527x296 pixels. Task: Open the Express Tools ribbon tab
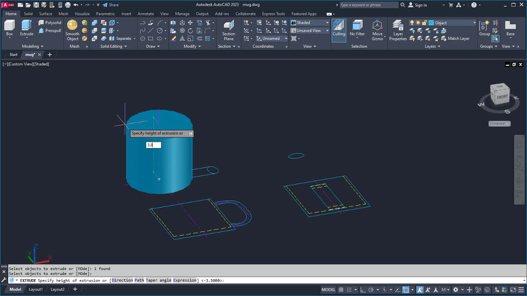tap(273, 14)
